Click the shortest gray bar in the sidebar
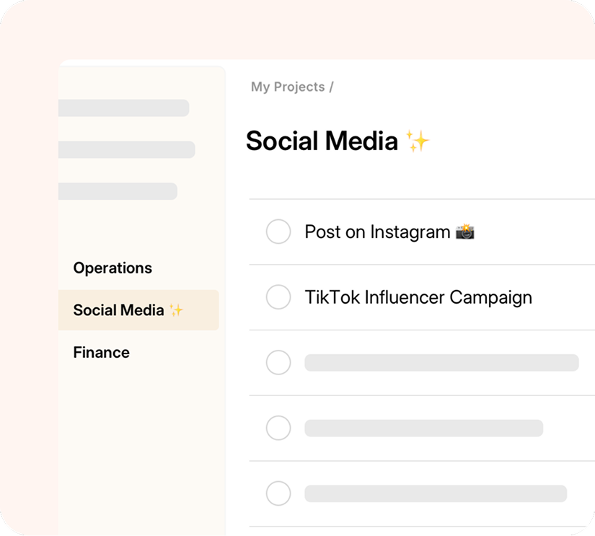Screen dimensions: 595x536 [117, 191]
